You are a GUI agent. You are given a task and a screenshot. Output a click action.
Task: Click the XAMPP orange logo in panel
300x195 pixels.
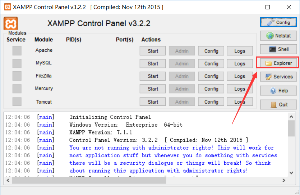click(11, 23)
